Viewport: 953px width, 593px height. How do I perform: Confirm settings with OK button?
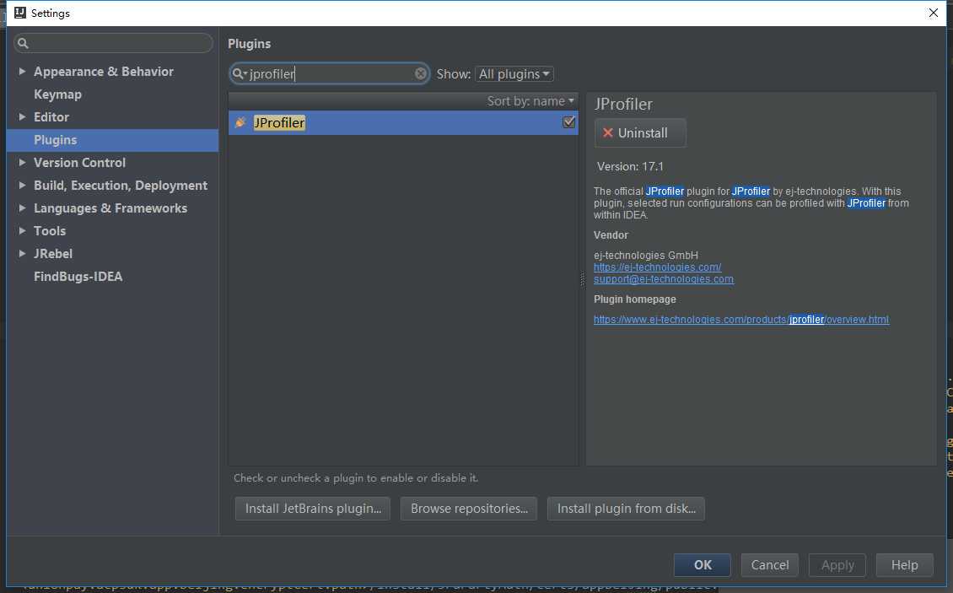pos(702,565)
